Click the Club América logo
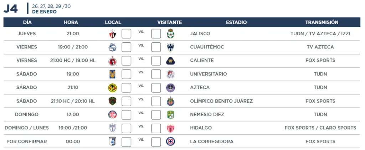This screenshot has width=365, height=150. coord(113,88)
